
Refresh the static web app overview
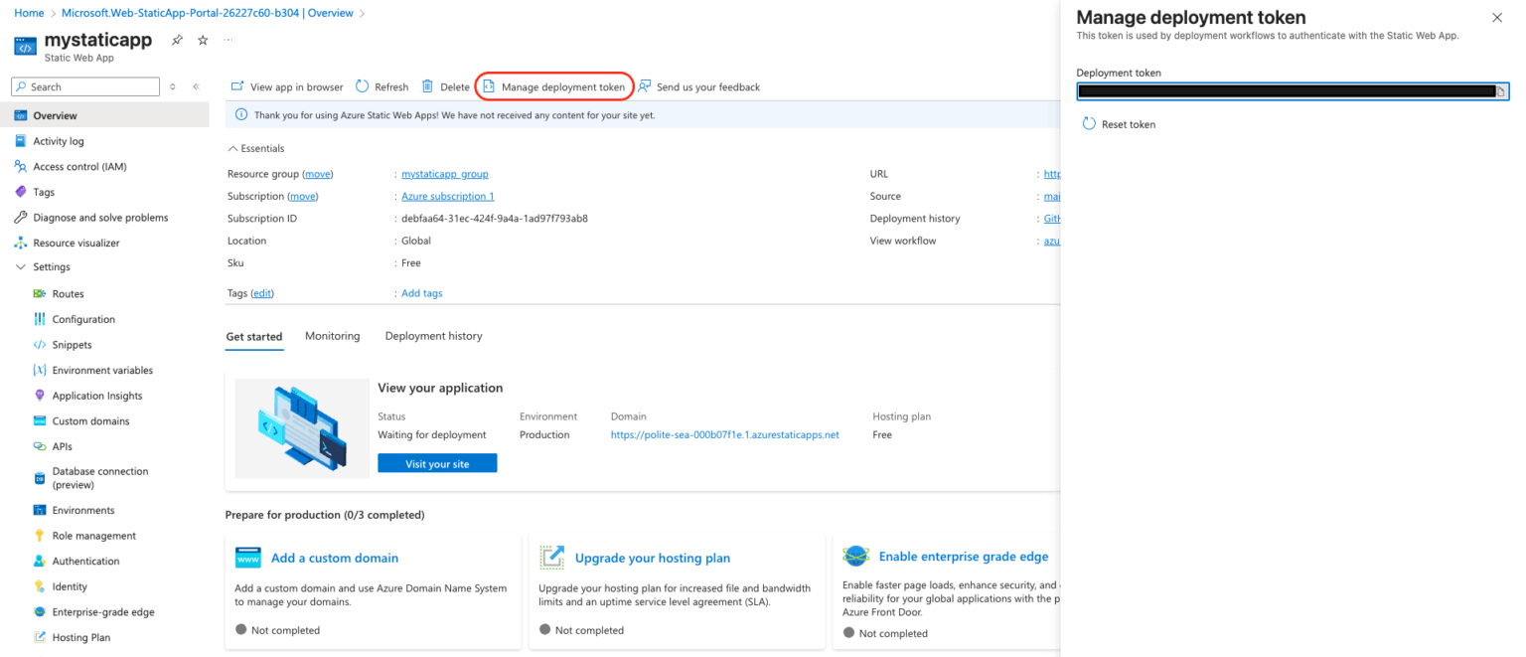point(381,86)
